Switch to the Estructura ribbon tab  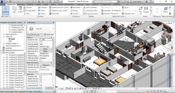pyautogui.click(x=21, y=4)
